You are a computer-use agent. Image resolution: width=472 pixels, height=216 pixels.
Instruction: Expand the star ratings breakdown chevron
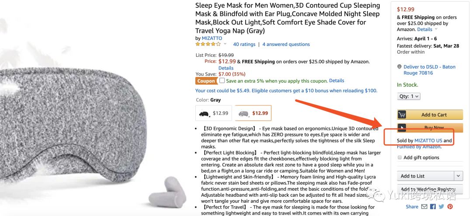pyautogui.click(x=225, y=44)
